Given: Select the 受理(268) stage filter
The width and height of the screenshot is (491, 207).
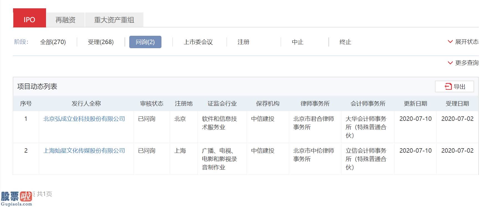Looking at the screenshot, I should pos(101,42).
